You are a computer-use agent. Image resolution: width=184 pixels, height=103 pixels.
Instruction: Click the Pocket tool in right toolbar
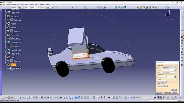[182, 37]
